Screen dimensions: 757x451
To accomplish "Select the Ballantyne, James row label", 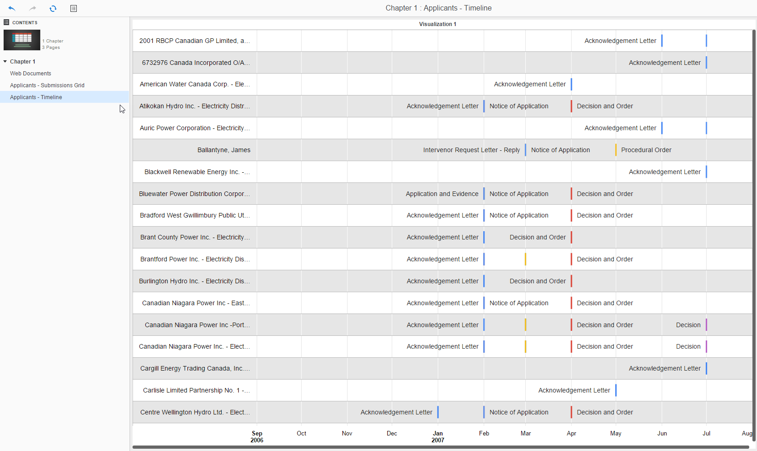I will point(224,150).
